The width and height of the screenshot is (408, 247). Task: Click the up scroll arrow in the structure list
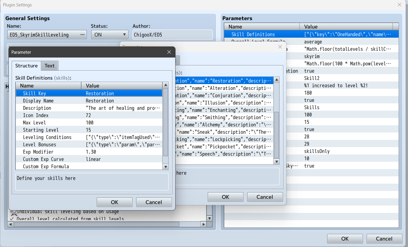[165, 85]
